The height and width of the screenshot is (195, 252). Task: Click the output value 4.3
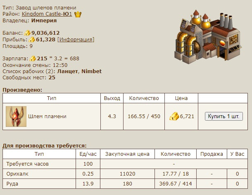coord(112,117)
